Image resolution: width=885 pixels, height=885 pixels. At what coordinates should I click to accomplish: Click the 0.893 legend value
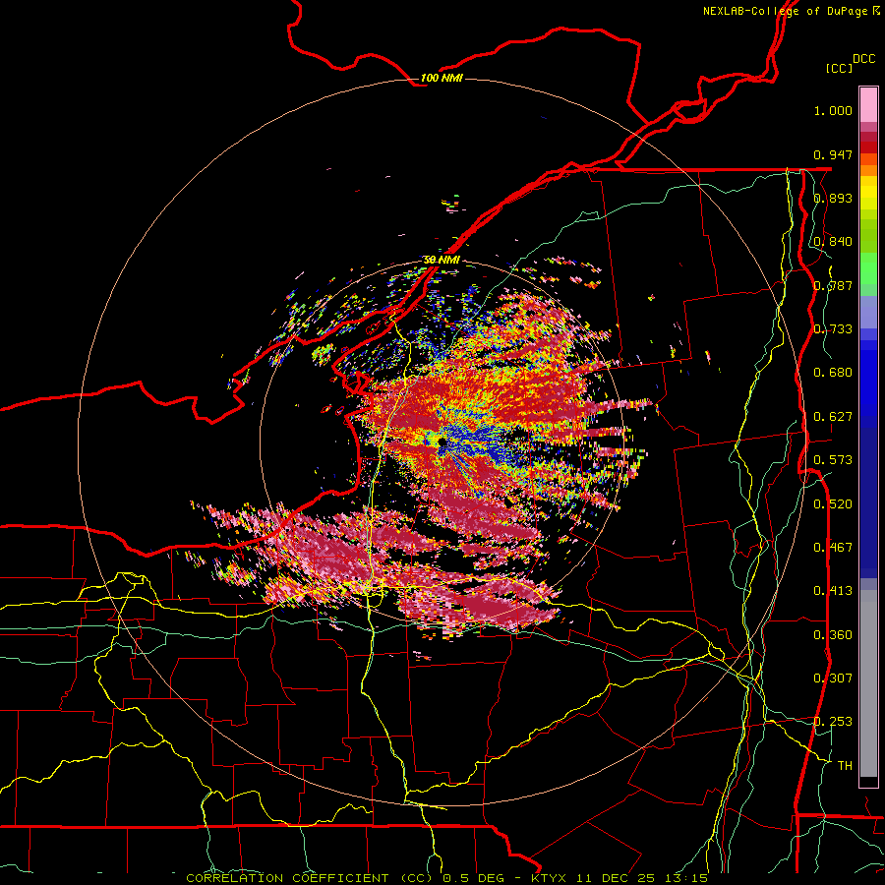pyautogui.click(x=833, y=198)
